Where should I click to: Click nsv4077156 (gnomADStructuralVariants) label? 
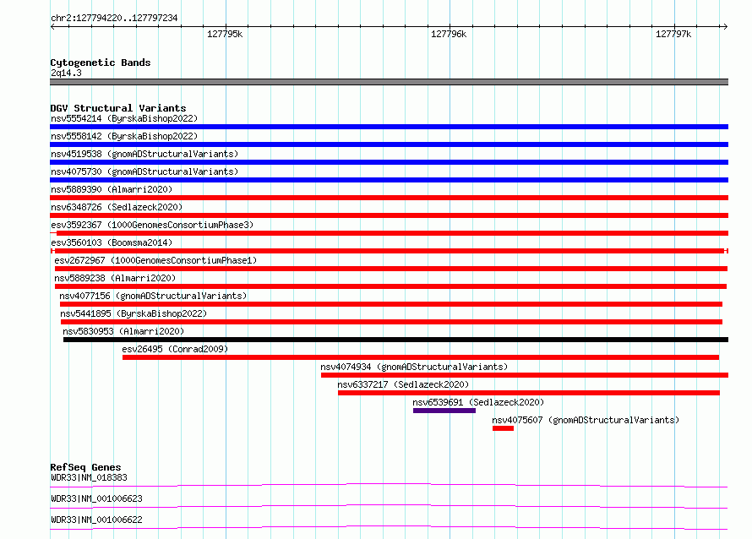(153, 296)
